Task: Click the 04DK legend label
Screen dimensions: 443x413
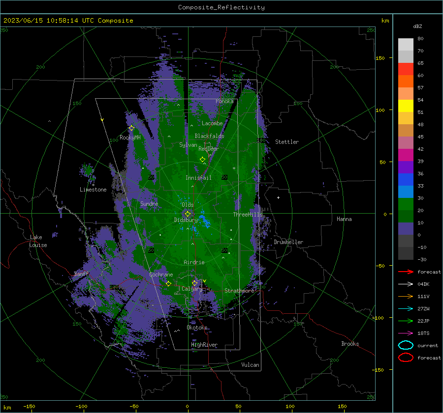Action: click(423, 284)
